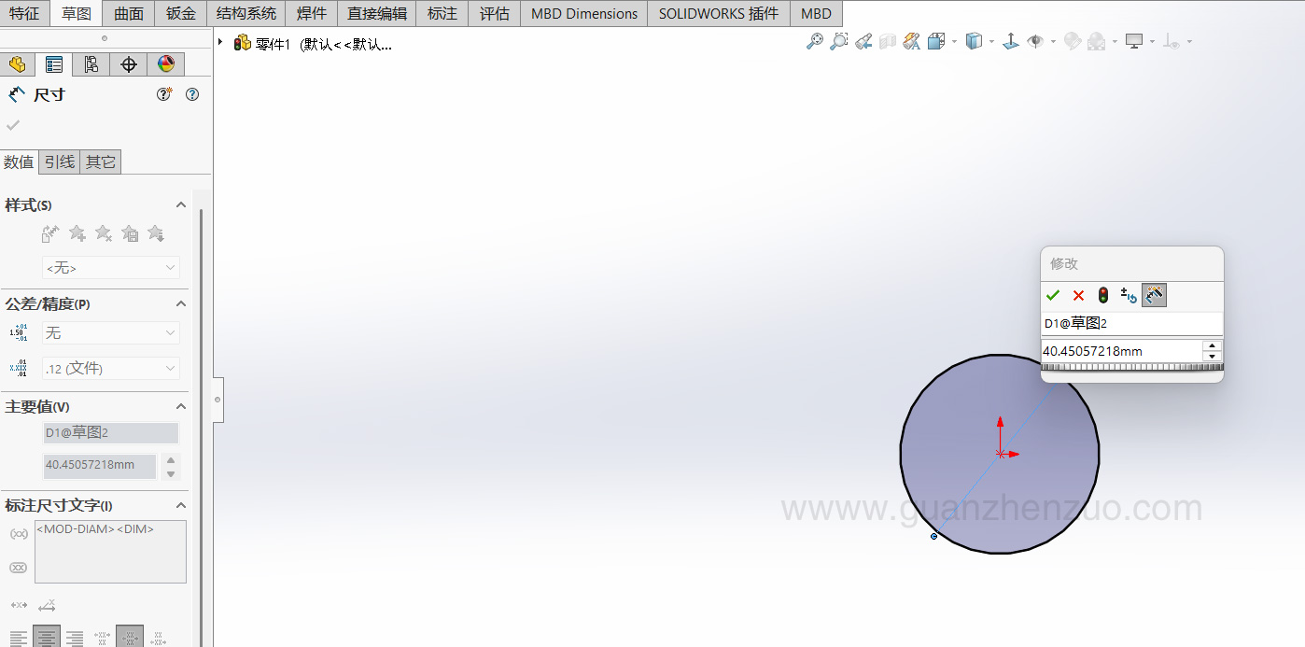1305x647 pixels.
Task: Click the Hide/Show Items eye icon
Action: (x=1035, y=41)
